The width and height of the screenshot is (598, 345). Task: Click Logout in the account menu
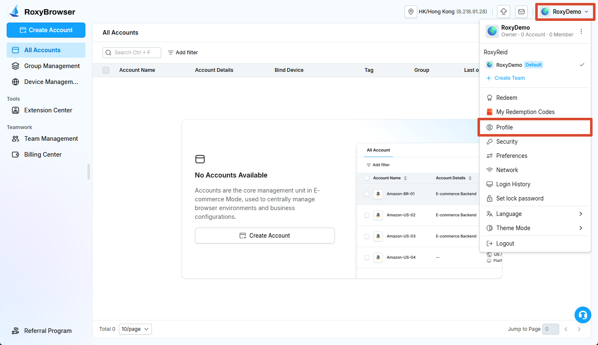coord(535,244)
